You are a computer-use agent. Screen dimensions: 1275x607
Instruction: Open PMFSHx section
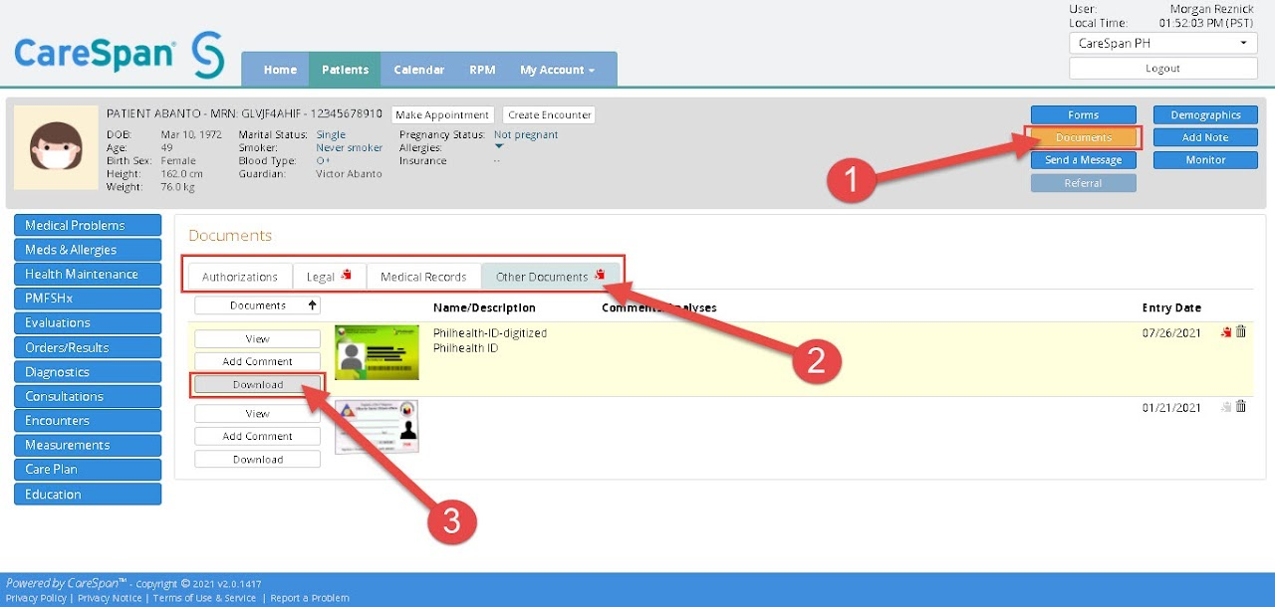(88, 299)
